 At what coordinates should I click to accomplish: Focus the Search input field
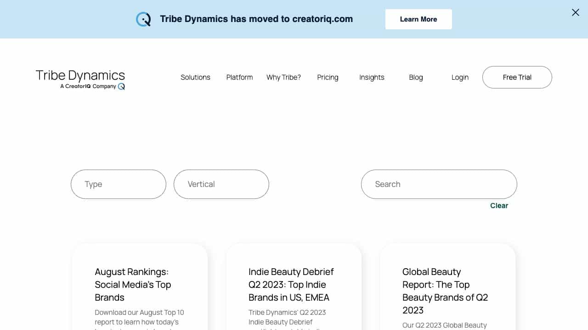(x=439, y=184)
